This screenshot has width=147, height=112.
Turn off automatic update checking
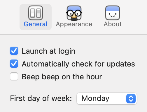pyautogui.click(x=14, y=64)
